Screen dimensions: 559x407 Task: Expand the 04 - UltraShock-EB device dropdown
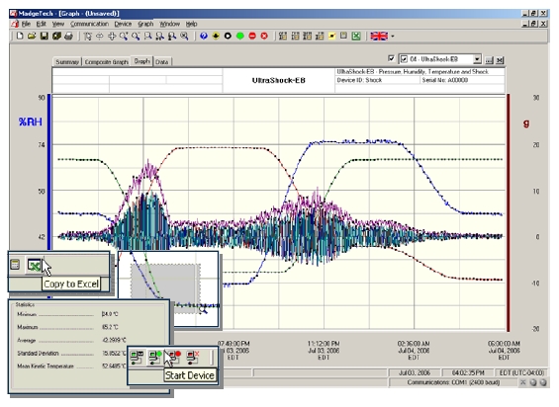pos(477,59)
